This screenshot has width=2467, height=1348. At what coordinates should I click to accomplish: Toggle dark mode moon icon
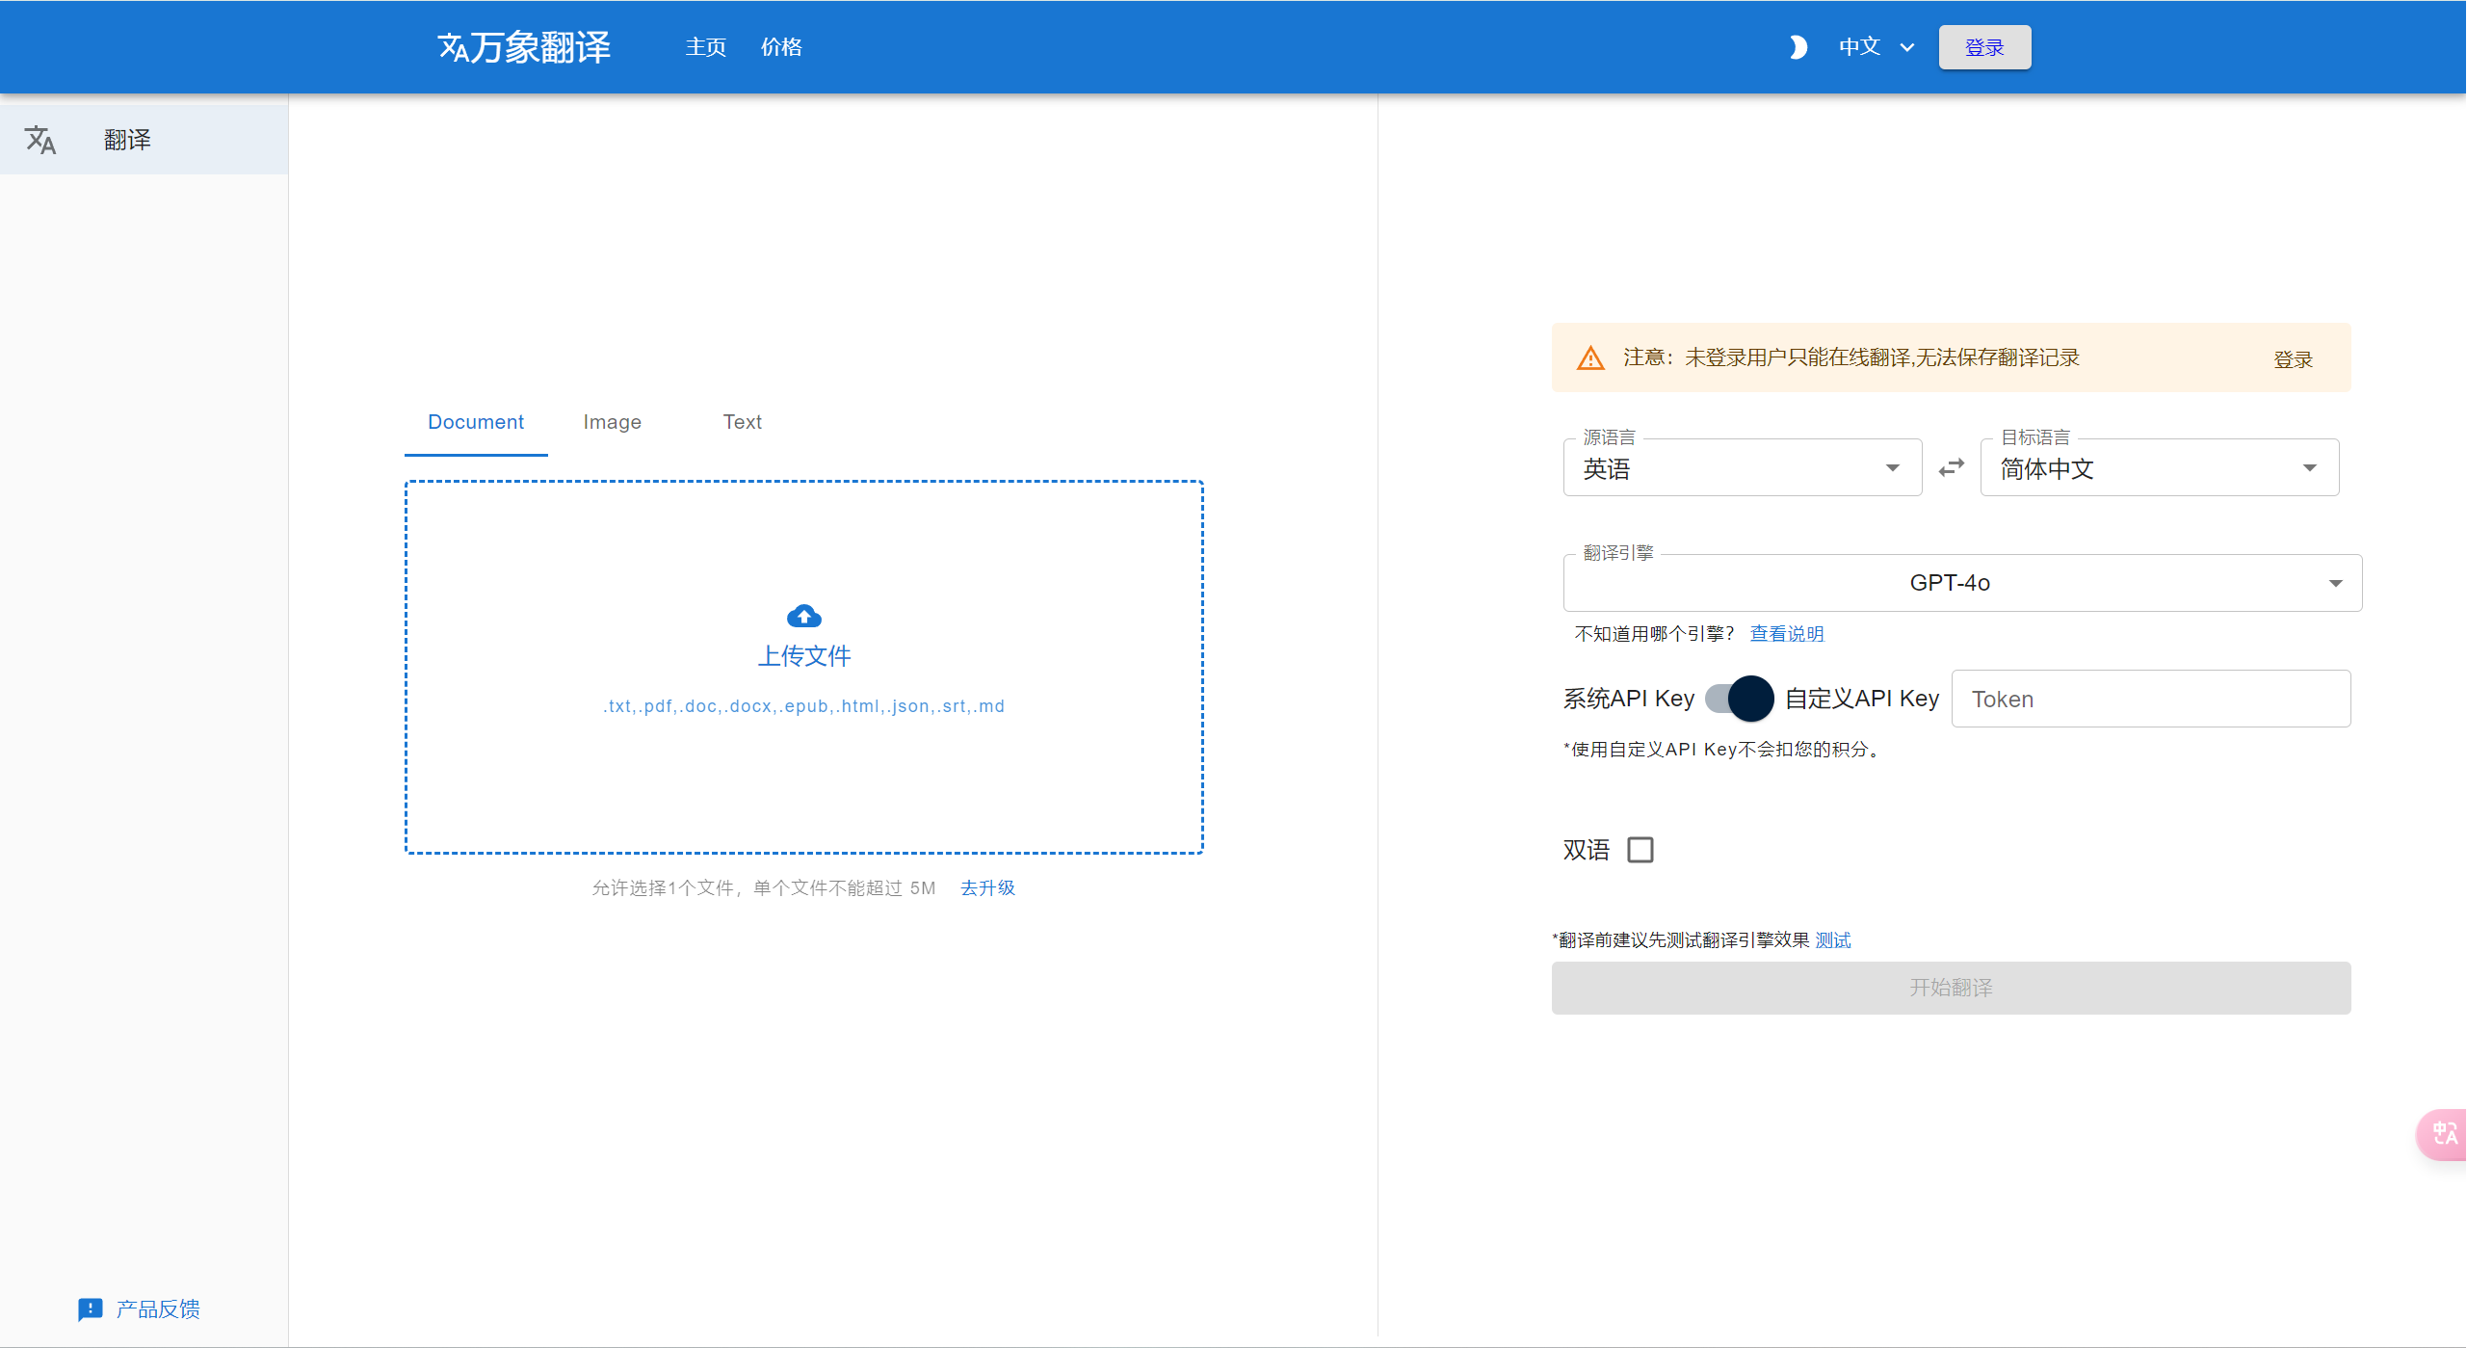tap(1798, 47)
